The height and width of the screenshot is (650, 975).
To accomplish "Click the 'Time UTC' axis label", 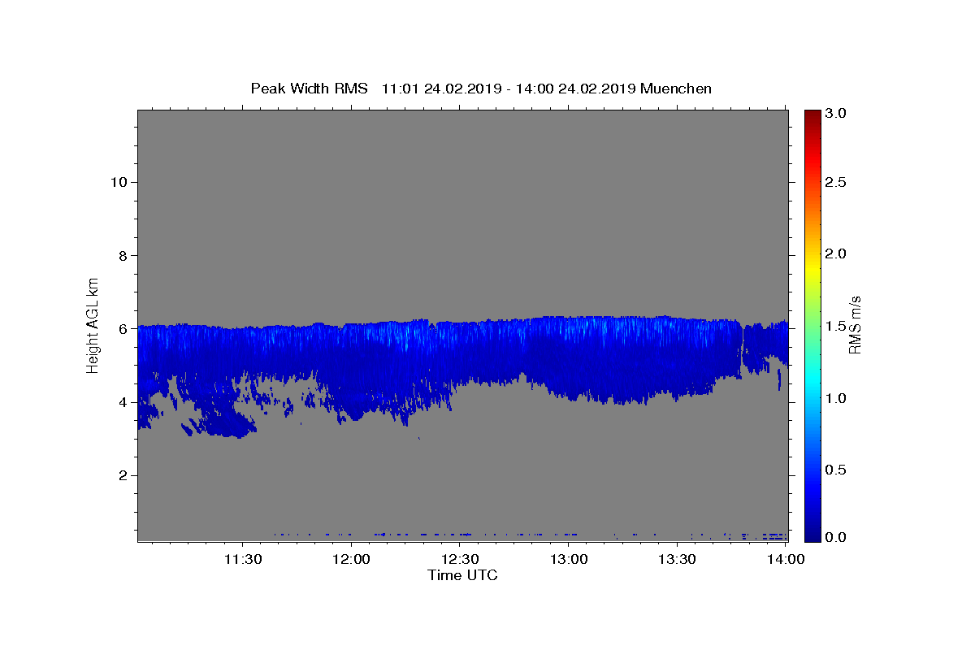I will [462, 575].
